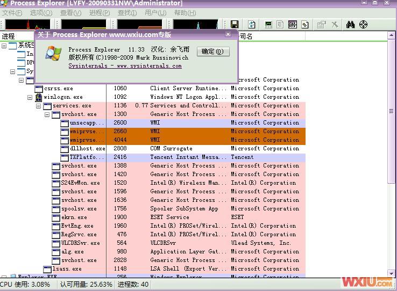The height and width of the screenshot is (291, 397).
Task: Click the 进程 column header
Action: tap(9, 37)
